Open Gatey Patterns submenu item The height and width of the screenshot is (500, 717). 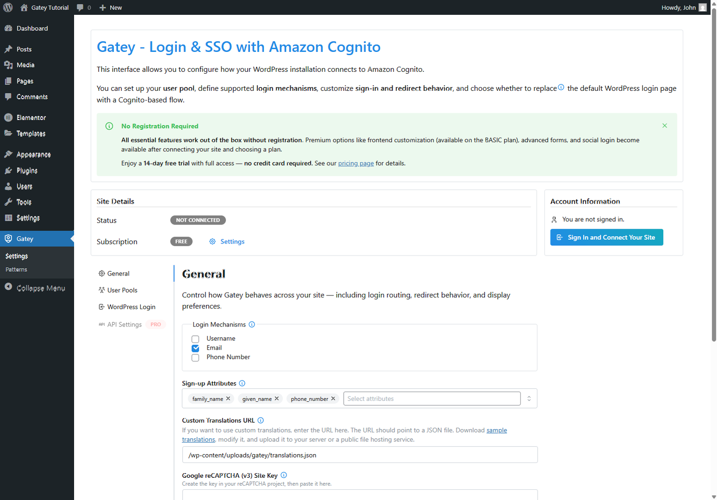pos(16,269)
